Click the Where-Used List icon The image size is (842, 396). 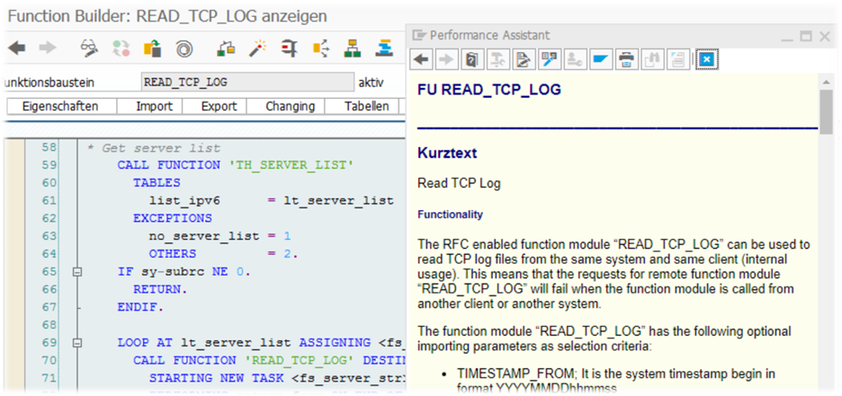click(x=226, y=48)
